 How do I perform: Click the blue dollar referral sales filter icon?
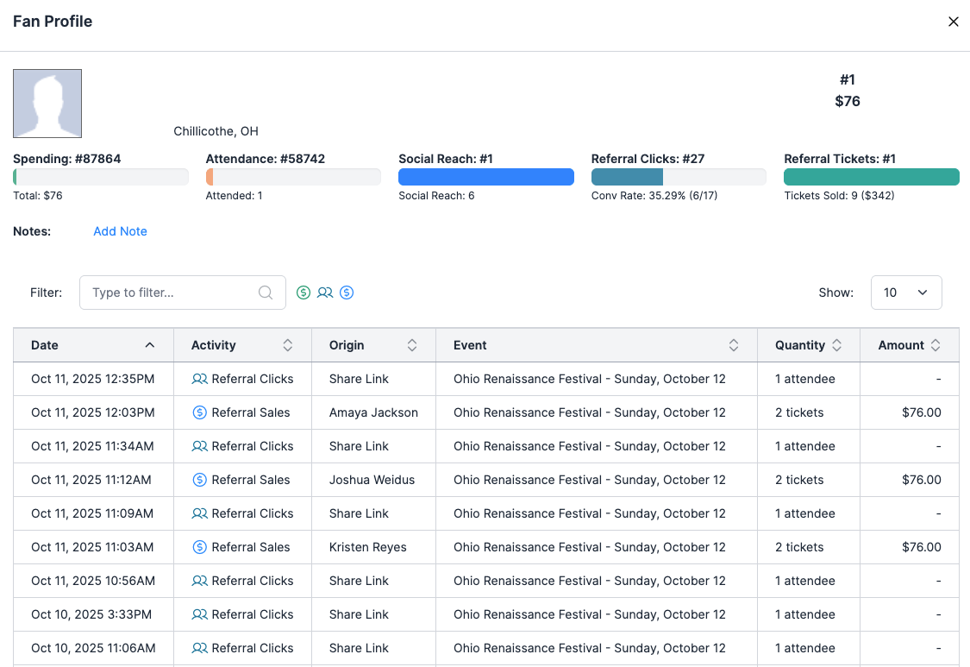click(347, 293)
